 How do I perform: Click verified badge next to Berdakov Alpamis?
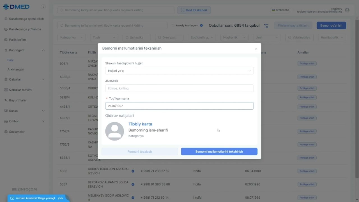click(x=133, y=184)
